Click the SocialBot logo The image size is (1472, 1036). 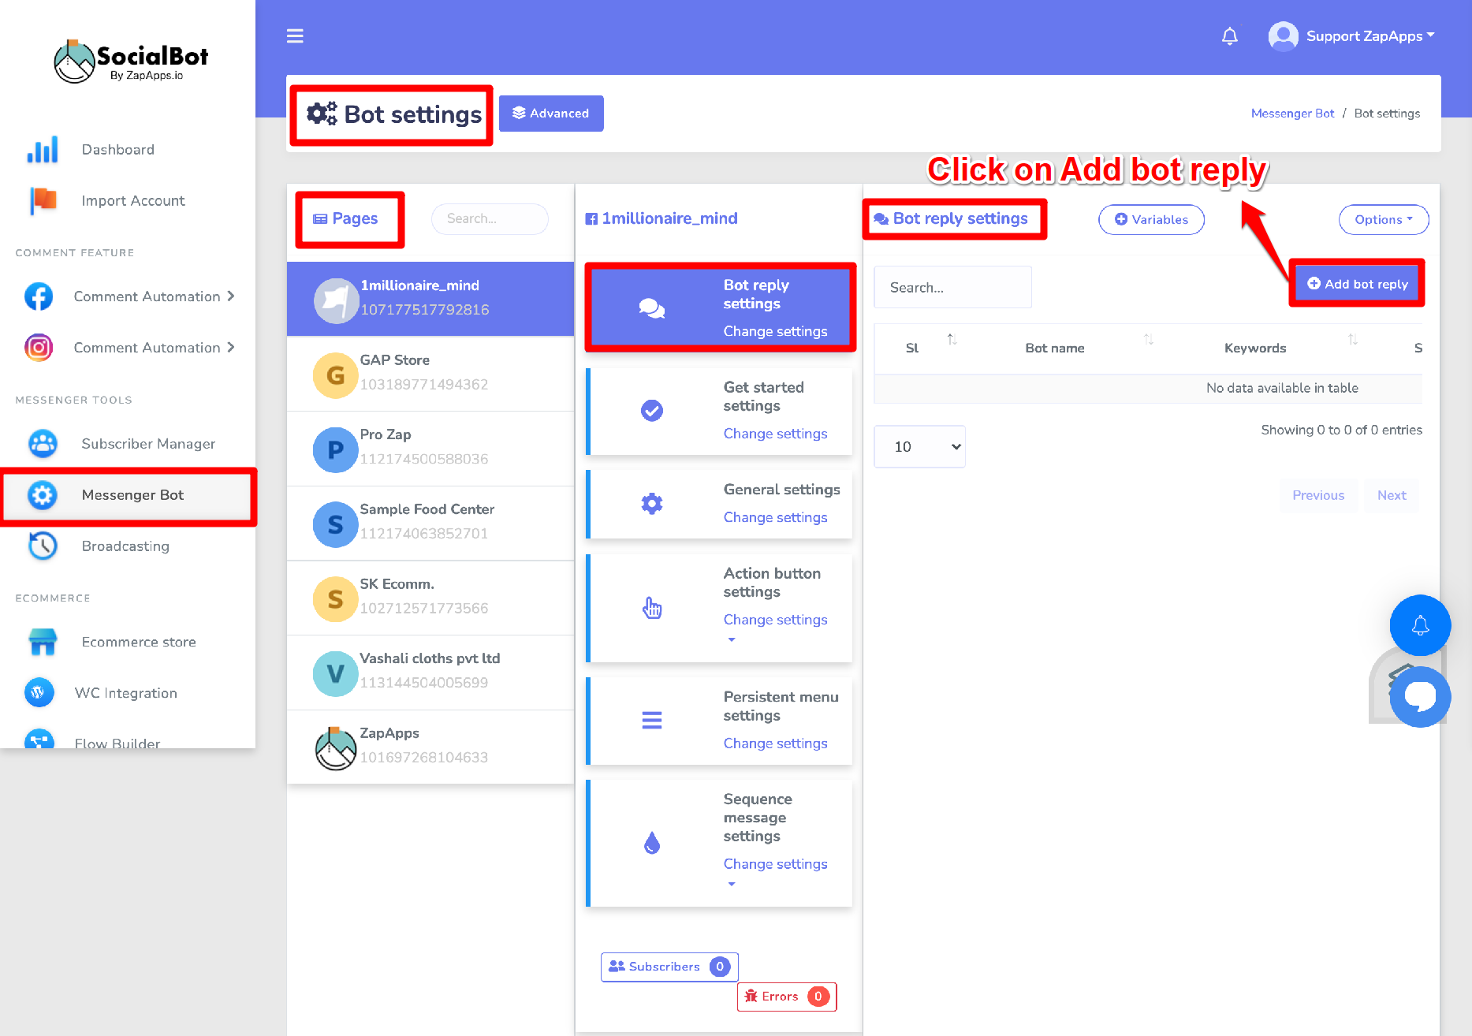point(130,61)
